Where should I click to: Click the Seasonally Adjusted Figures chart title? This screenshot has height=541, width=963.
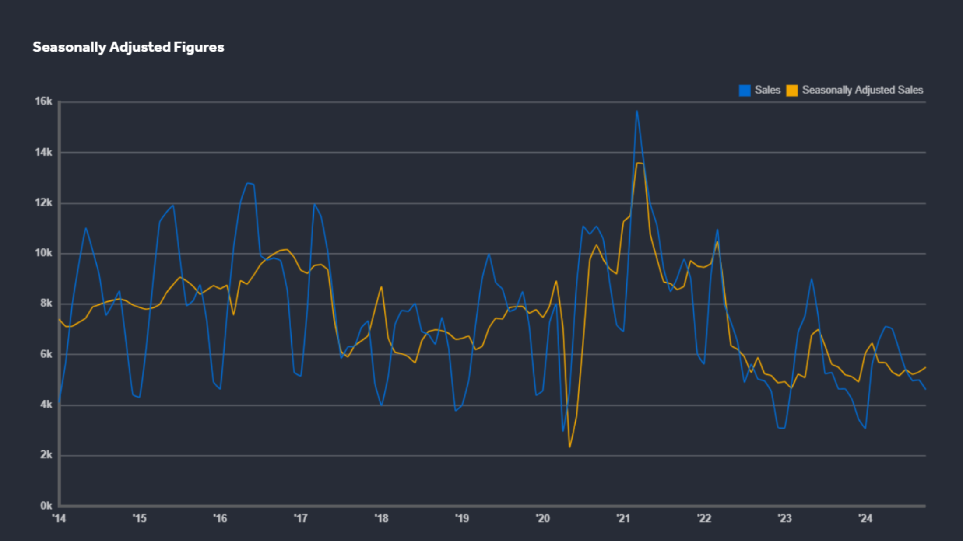(x=128, y=47)
